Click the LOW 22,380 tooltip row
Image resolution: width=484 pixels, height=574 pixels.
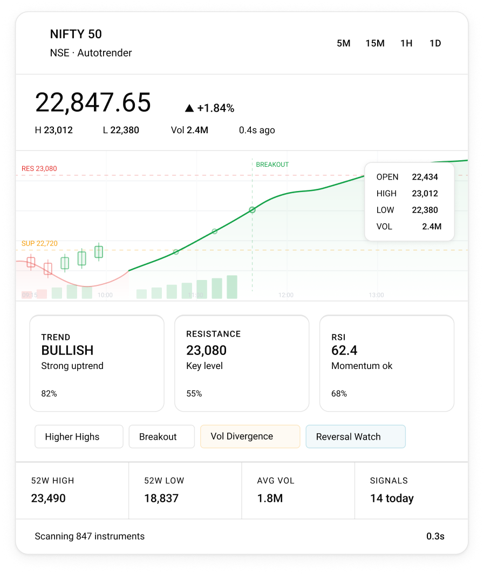click(407, 210)
